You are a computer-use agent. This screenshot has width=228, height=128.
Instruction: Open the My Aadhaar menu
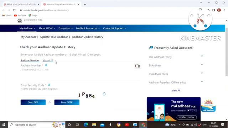click(27, 28)
